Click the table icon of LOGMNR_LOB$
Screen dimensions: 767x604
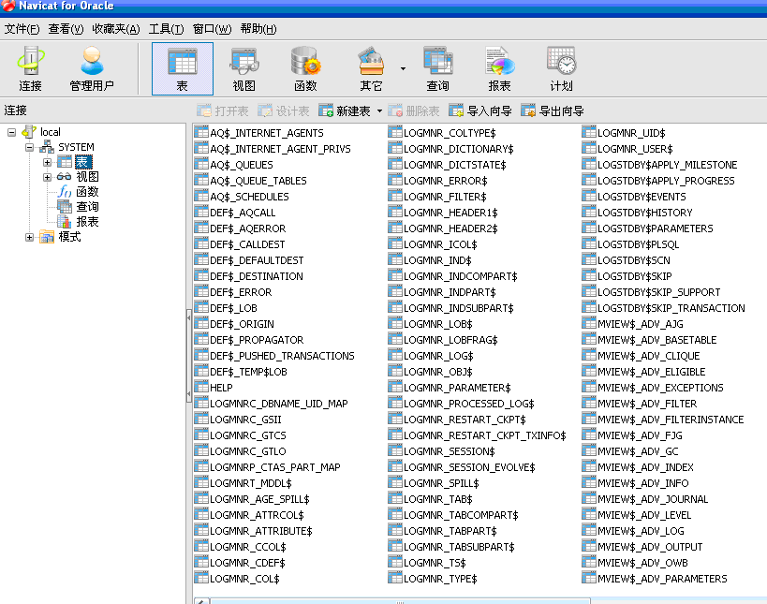[x=395, y=324]
